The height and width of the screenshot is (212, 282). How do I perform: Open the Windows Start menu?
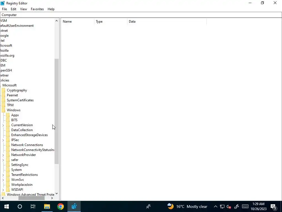(7, 206)
